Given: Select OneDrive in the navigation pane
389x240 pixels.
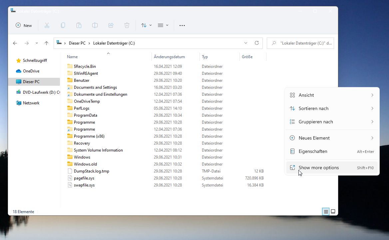Looking at the screenshot, I should [x=31, y=71].
